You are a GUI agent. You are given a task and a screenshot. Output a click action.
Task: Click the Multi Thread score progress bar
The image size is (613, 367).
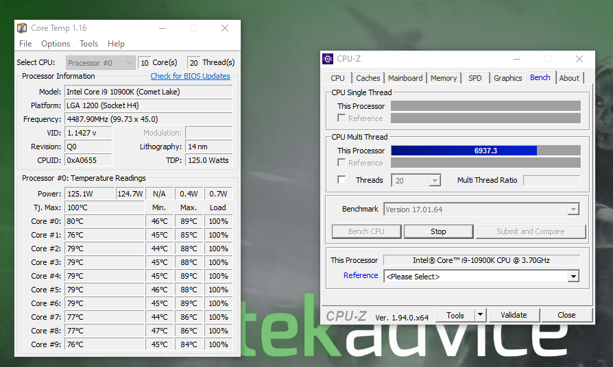(485, 151)
